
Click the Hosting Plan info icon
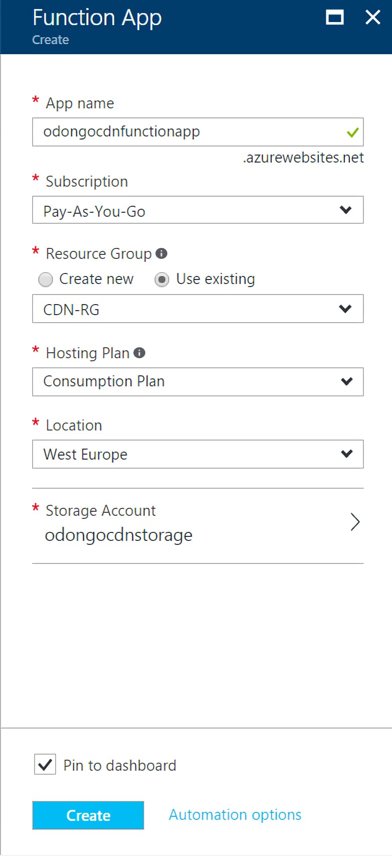point(140,353)
